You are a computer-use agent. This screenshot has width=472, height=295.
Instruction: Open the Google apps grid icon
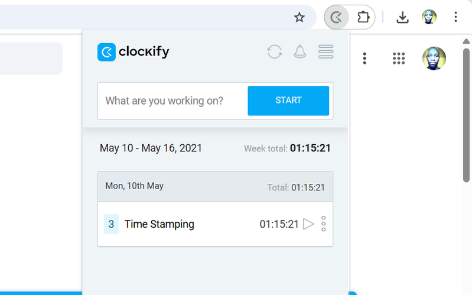(x=399, y=59)
